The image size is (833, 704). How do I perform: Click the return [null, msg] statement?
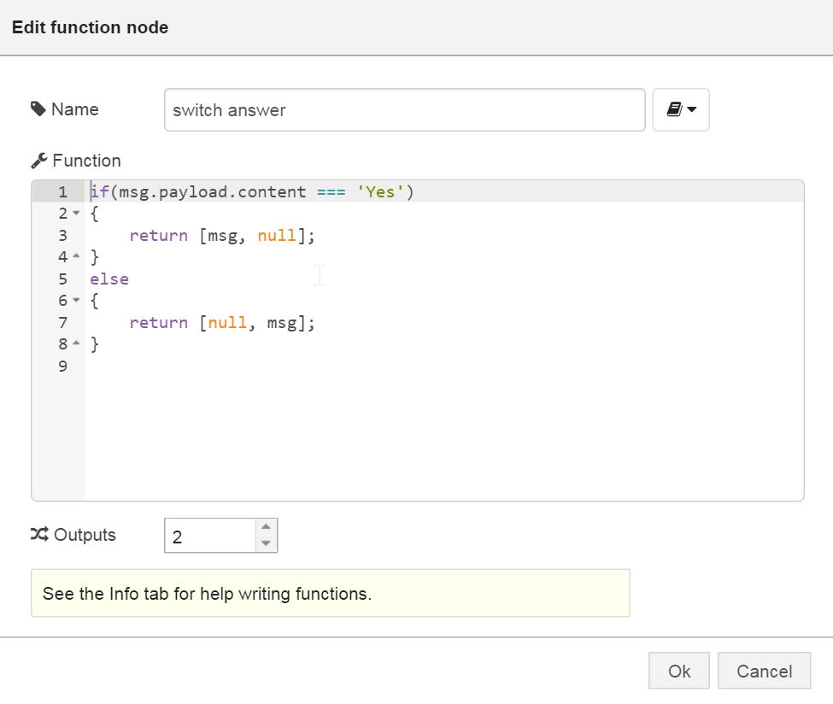click(222, 322)
